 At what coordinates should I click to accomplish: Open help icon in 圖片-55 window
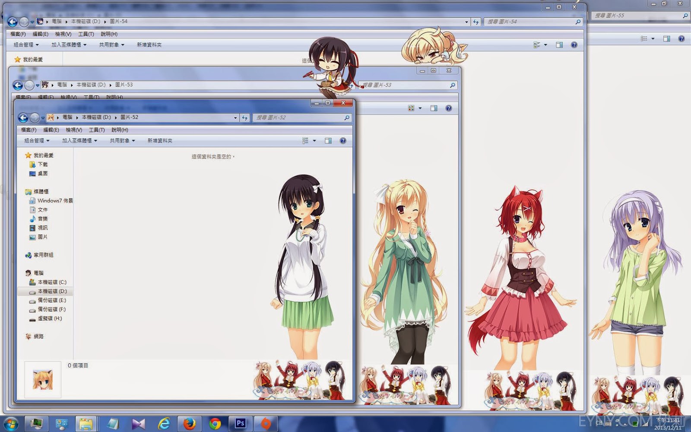click(x=681, y=38)
